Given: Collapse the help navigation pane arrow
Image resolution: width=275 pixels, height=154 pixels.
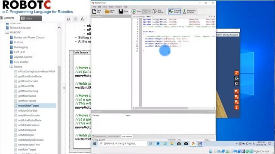Looking at the screenshot, I should (64, 88).
